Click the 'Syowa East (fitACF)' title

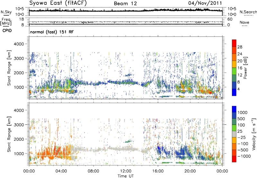pyautogui.click(x=58, y=3)
